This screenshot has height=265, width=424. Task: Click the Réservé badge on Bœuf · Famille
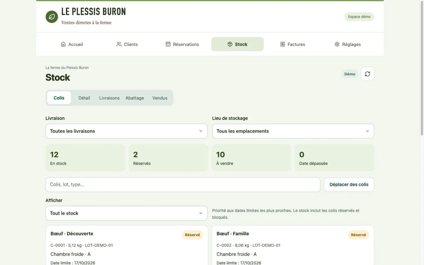(x=359, y=235)
